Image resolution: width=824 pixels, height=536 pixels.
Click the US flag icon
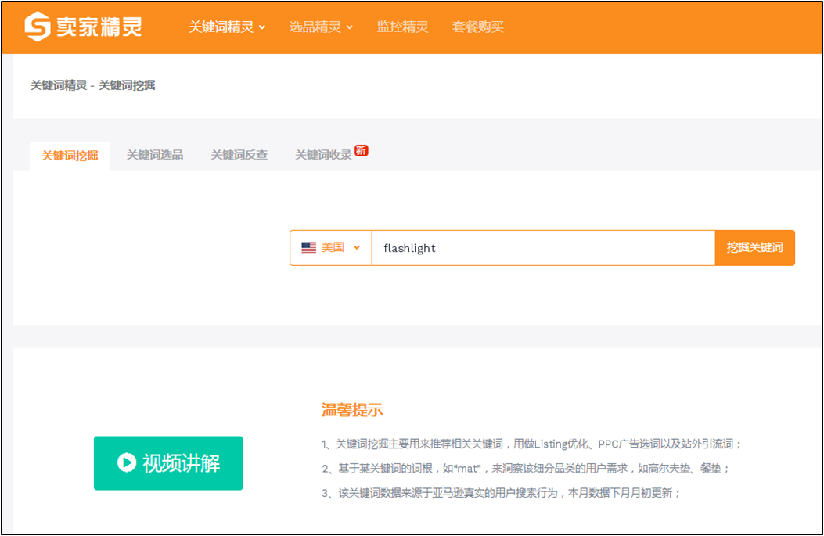[309, 247]
